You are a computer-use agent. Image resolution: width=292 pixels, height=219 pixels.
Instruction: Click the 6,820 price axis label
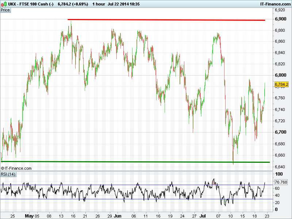point(280,64)
